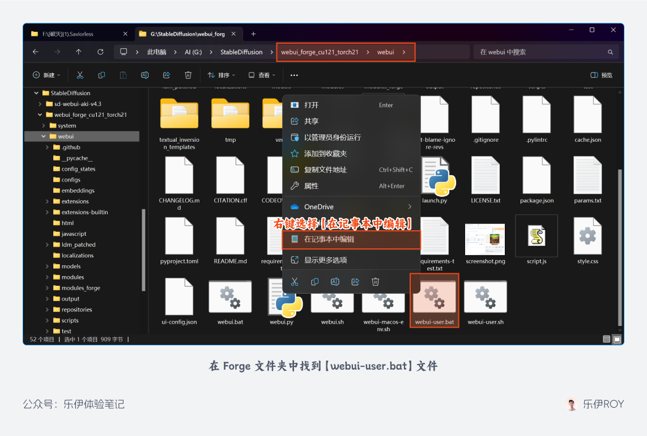This screenshot has width=647, height=436.
Task: Click the Copy icon in the toolbar
Action: click(x=102, y=75)
